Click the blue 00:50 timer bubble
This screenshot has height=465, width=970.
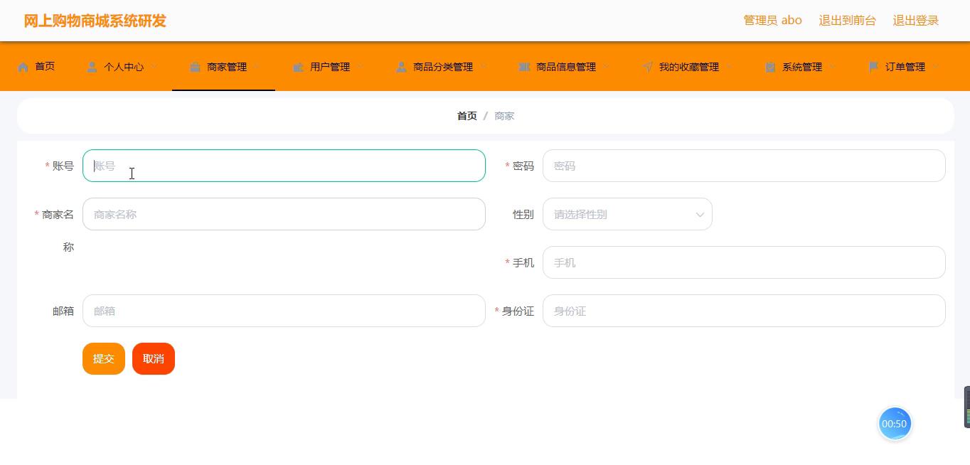point(895,424)
